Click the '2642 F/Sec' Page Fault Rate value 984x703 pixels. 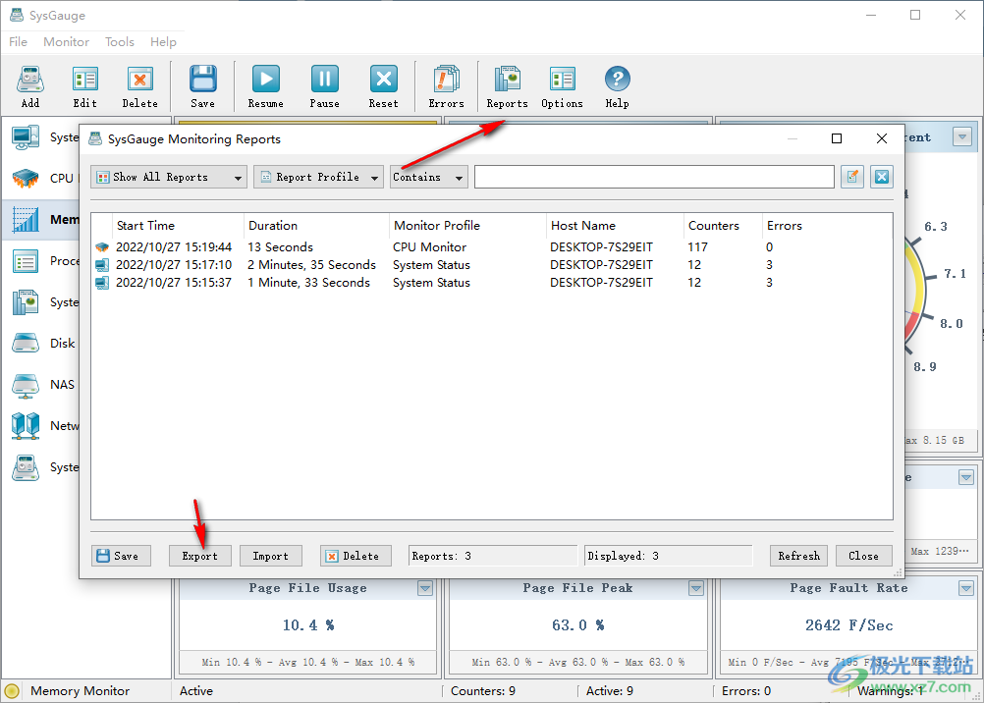coord(849,625)
